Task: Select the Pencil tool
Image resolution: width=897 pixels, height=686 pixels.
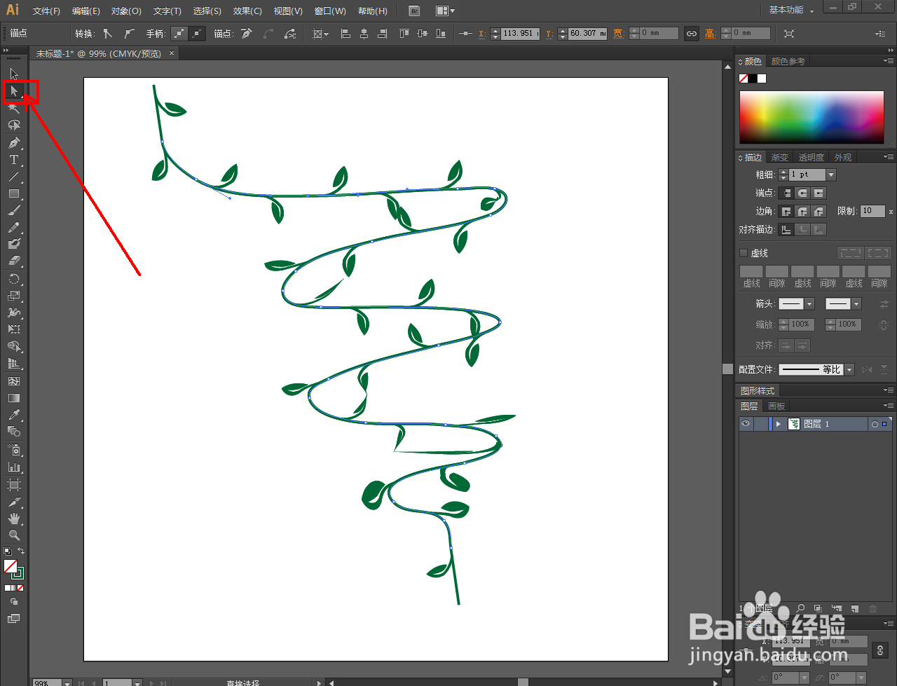Action: pos(14,227)
